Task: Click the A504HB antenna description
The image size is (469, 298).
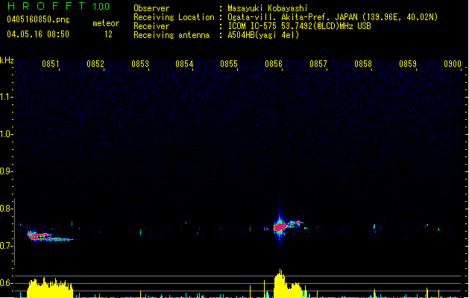Action: [x=263, y=35]
